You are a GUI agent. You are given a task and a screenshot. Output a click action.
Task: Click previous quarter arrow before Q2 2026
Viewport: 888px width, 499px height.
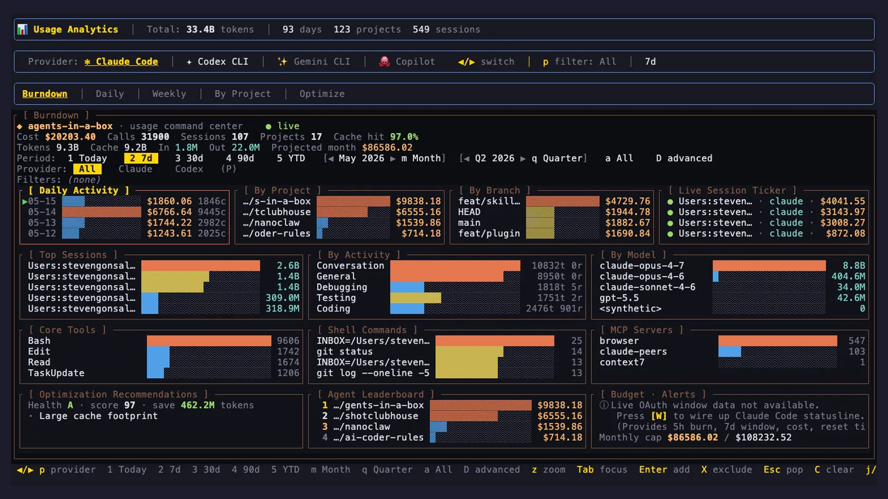467,159
